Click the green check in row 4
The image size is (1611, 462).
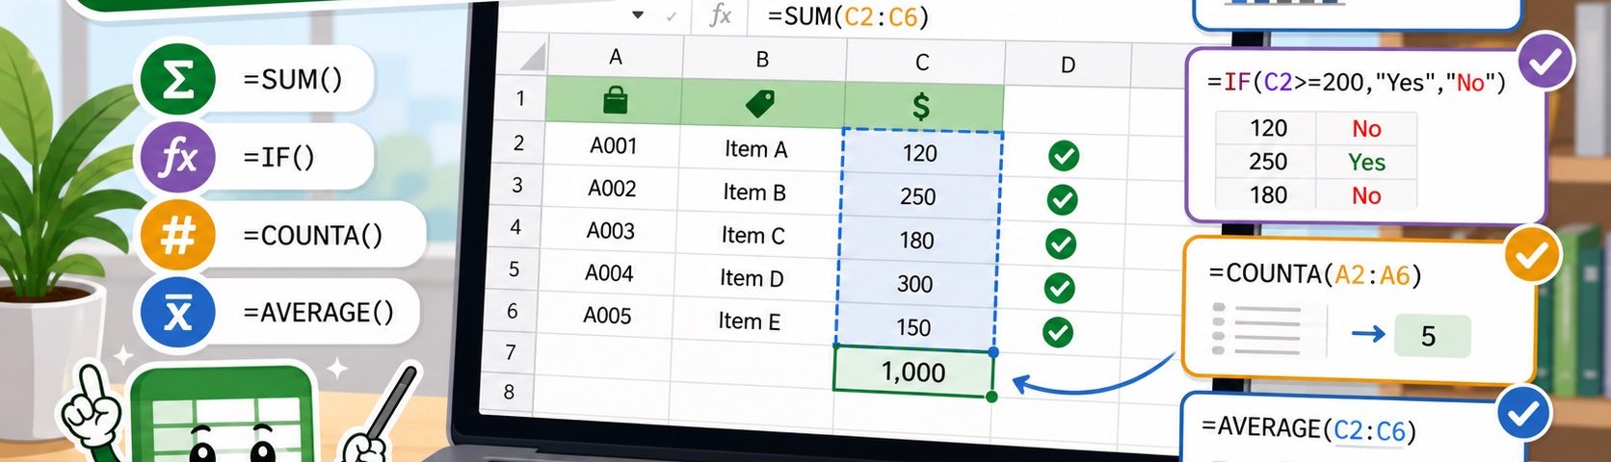[1061, 244]
